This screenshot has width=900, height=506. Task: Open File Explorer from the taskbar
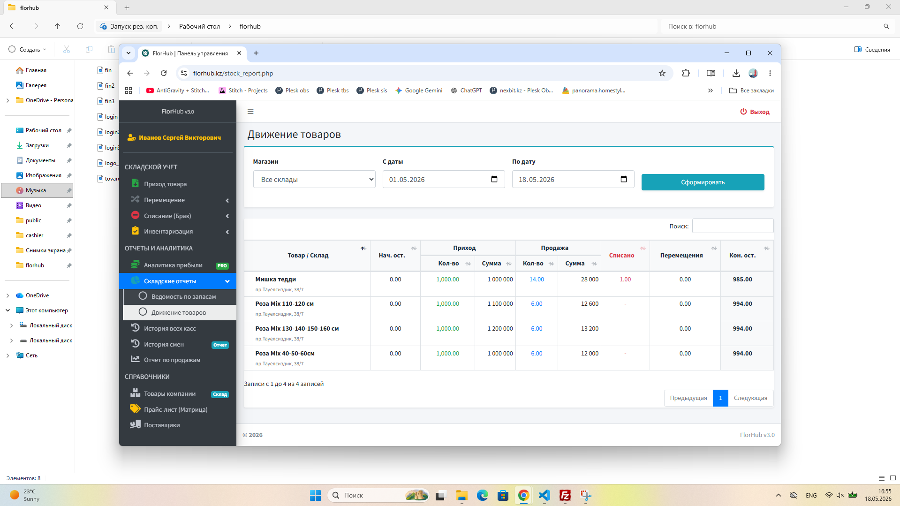462,495
